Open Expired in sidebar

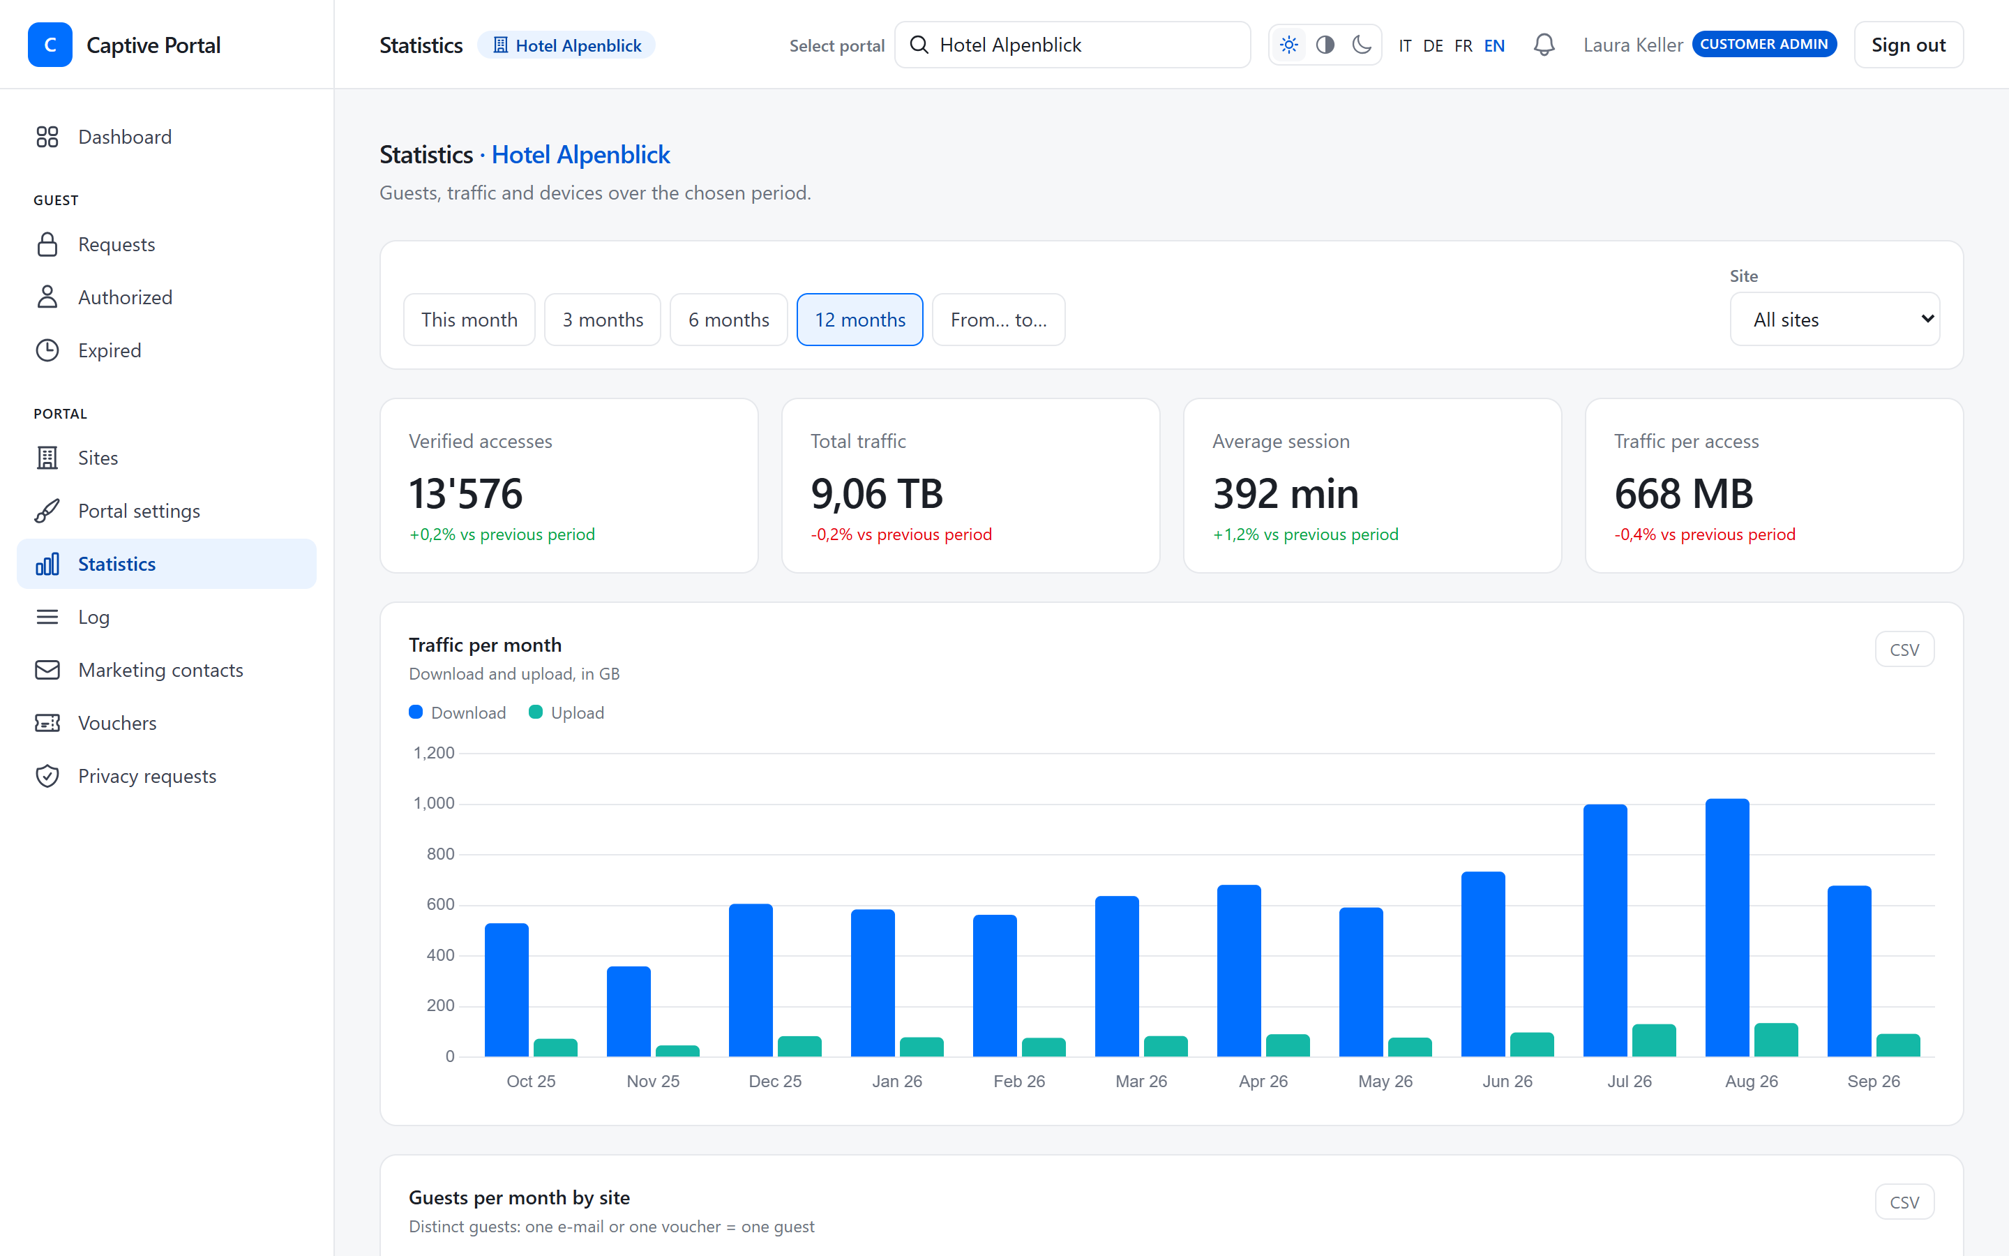[x=166, y=350]
